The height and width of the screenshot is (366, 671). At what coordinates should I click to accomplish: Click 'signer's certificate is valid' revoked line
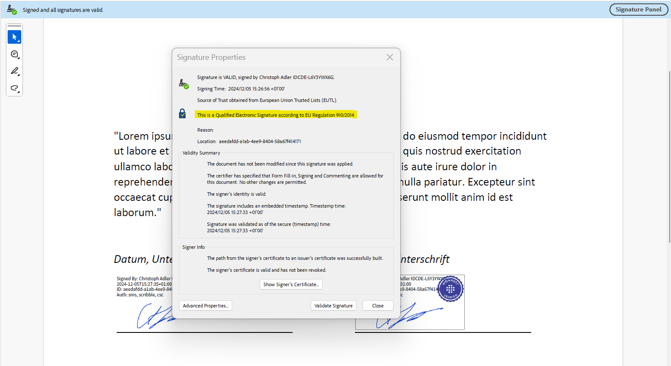pos(267,270)
